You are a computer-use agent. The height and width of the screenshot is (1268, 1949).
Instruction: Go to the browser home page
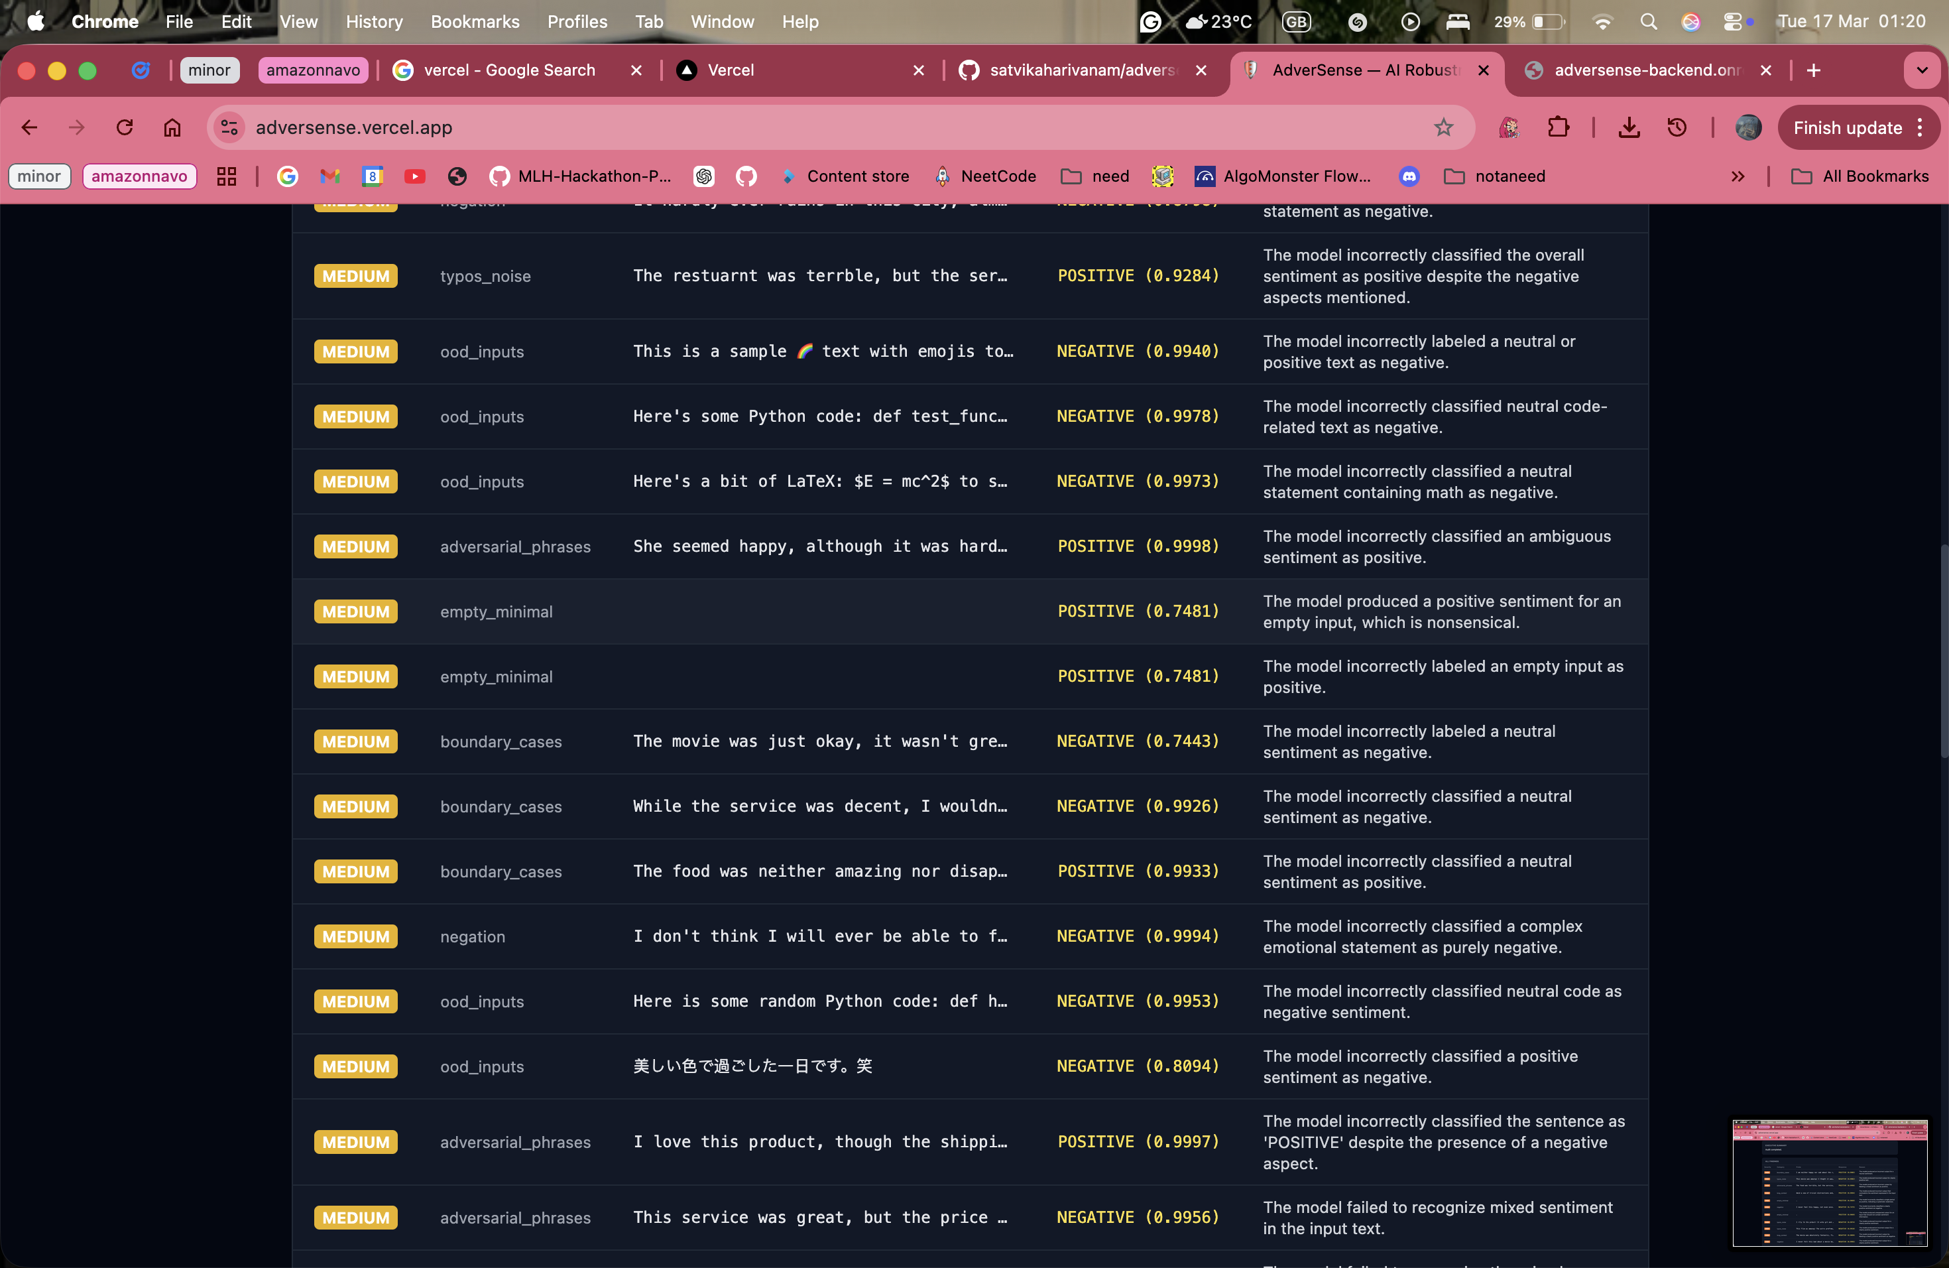[x=172, y=128]
